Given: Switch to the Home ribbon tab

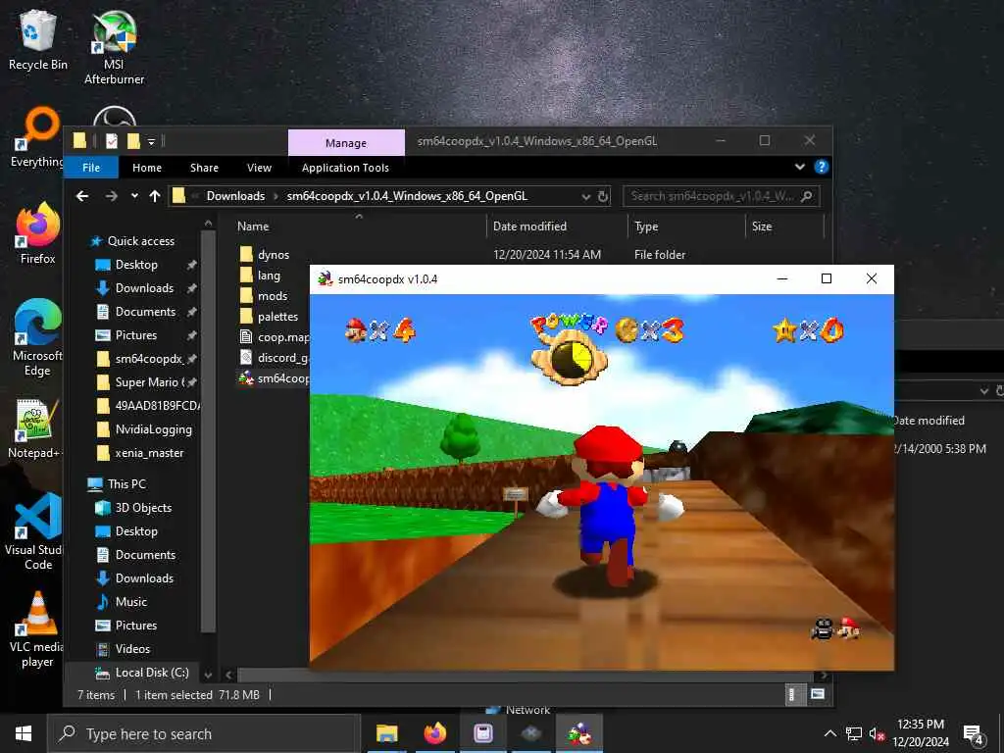Looking at the screenshot, I should (147, 167).
